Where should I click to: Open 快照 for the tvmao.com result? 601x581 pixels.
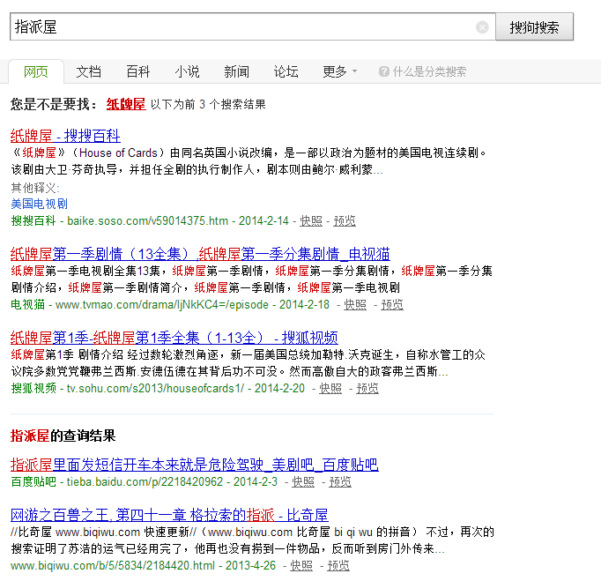[x=355, y=305]
